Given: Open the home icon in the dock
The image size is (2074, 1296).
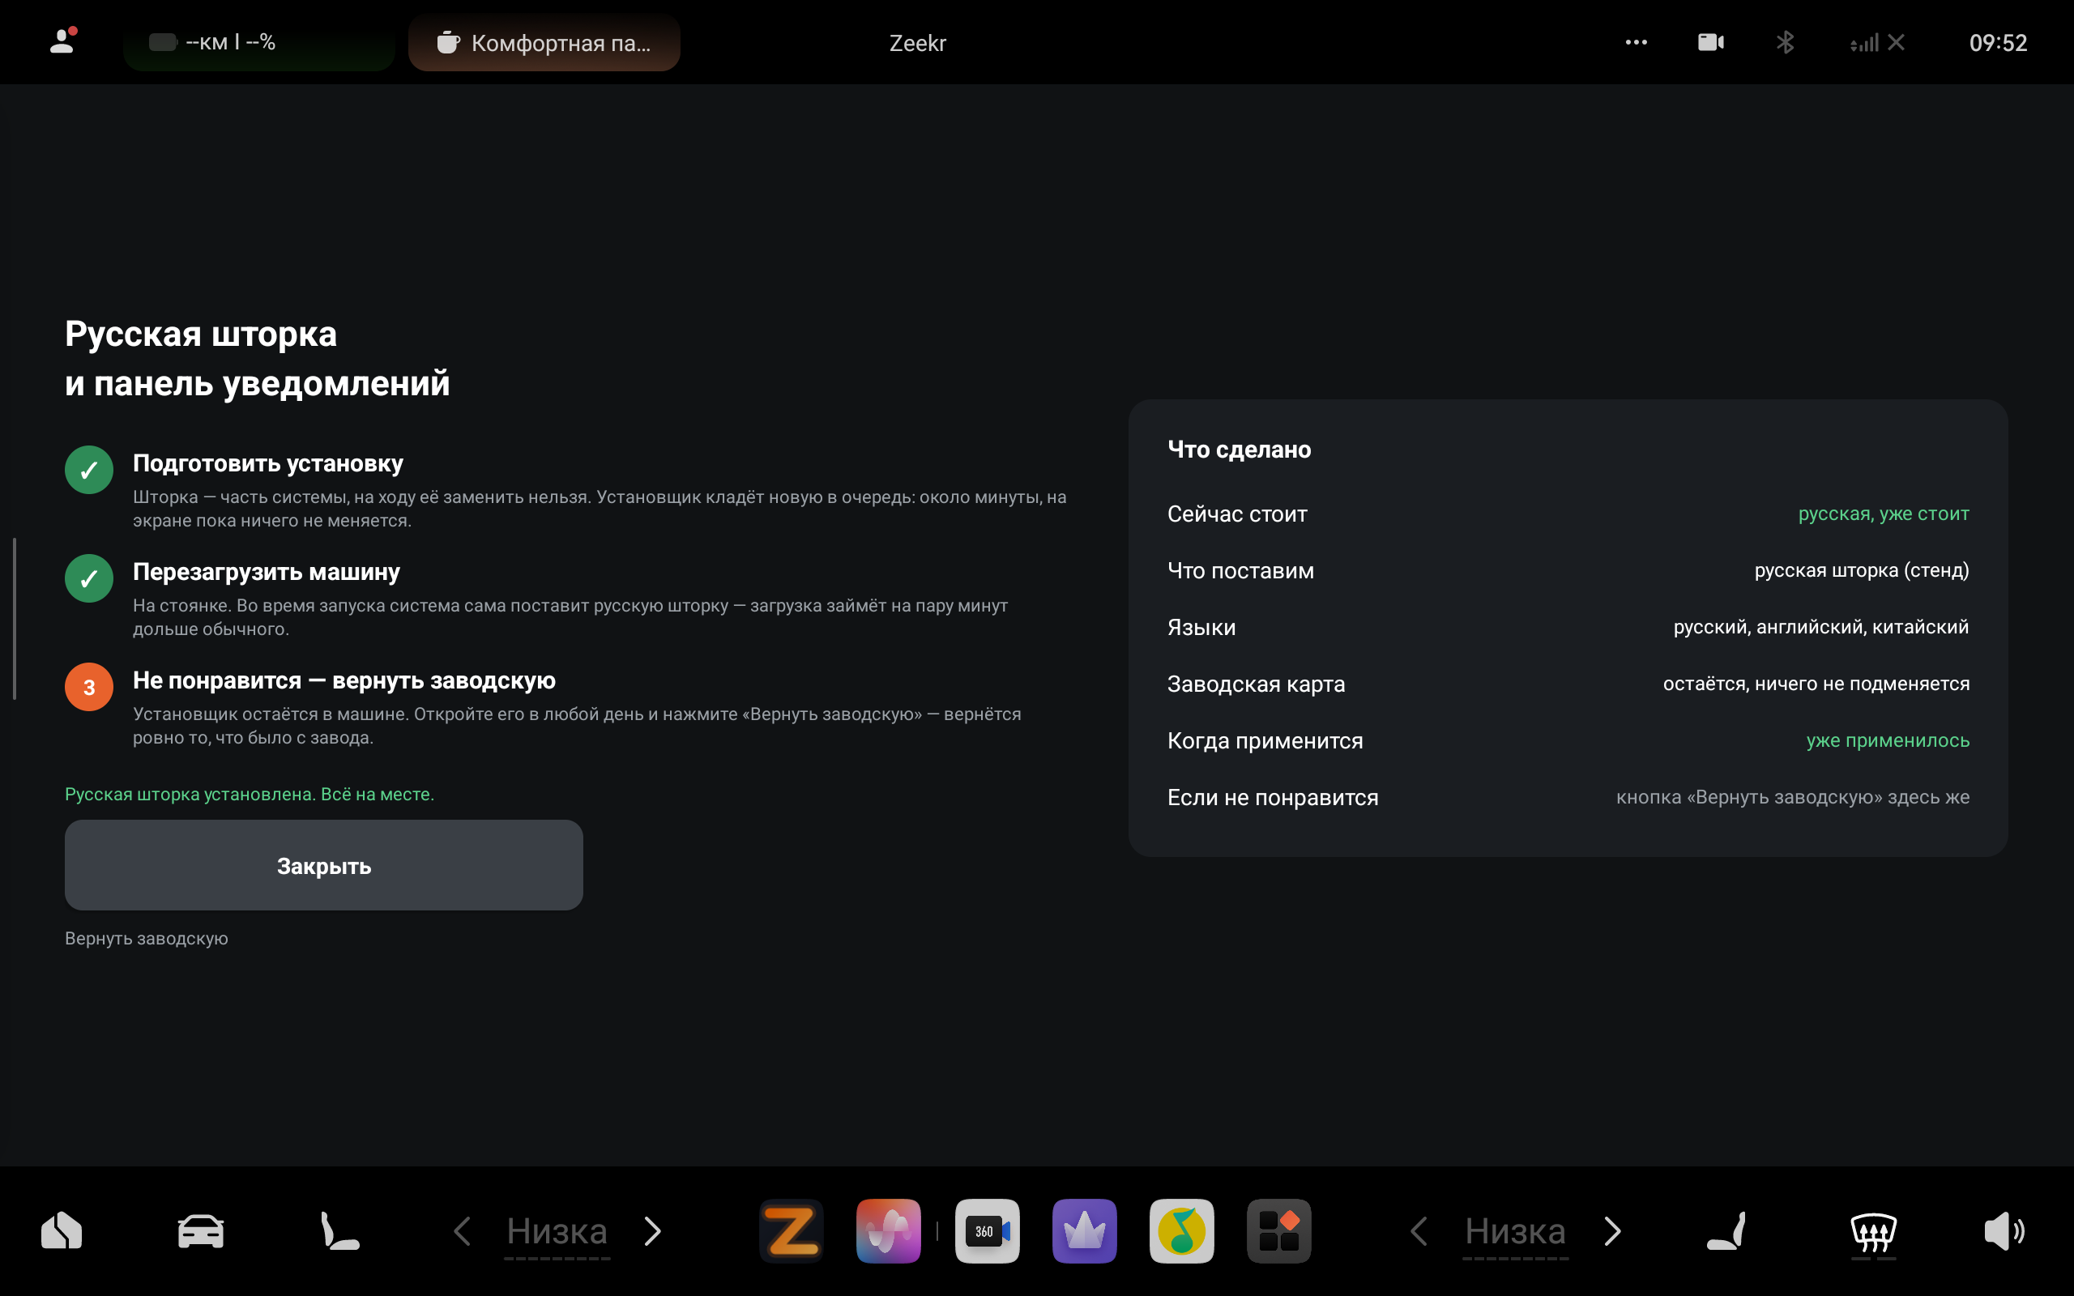Looking at the screenshot, I should [x=62, y=1231].
